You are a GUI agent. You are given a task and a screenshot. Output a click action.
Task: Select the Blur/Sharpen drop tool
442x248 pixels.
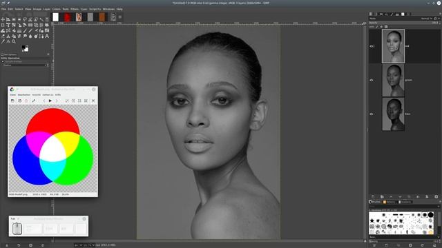point(30,36)
